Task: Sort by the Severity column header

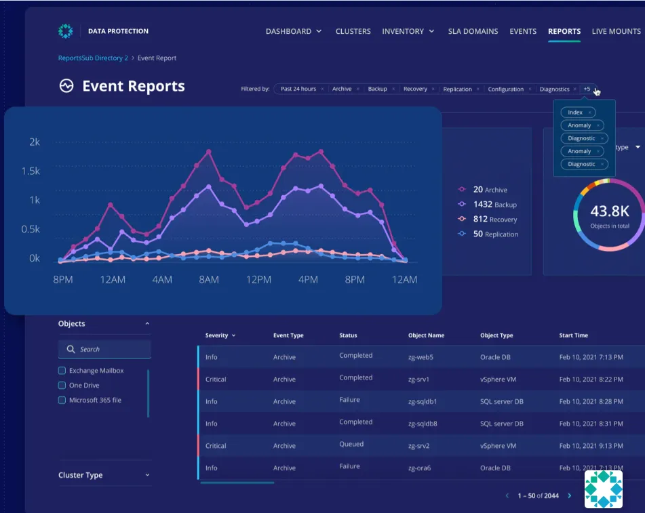Action: point(220,335)
